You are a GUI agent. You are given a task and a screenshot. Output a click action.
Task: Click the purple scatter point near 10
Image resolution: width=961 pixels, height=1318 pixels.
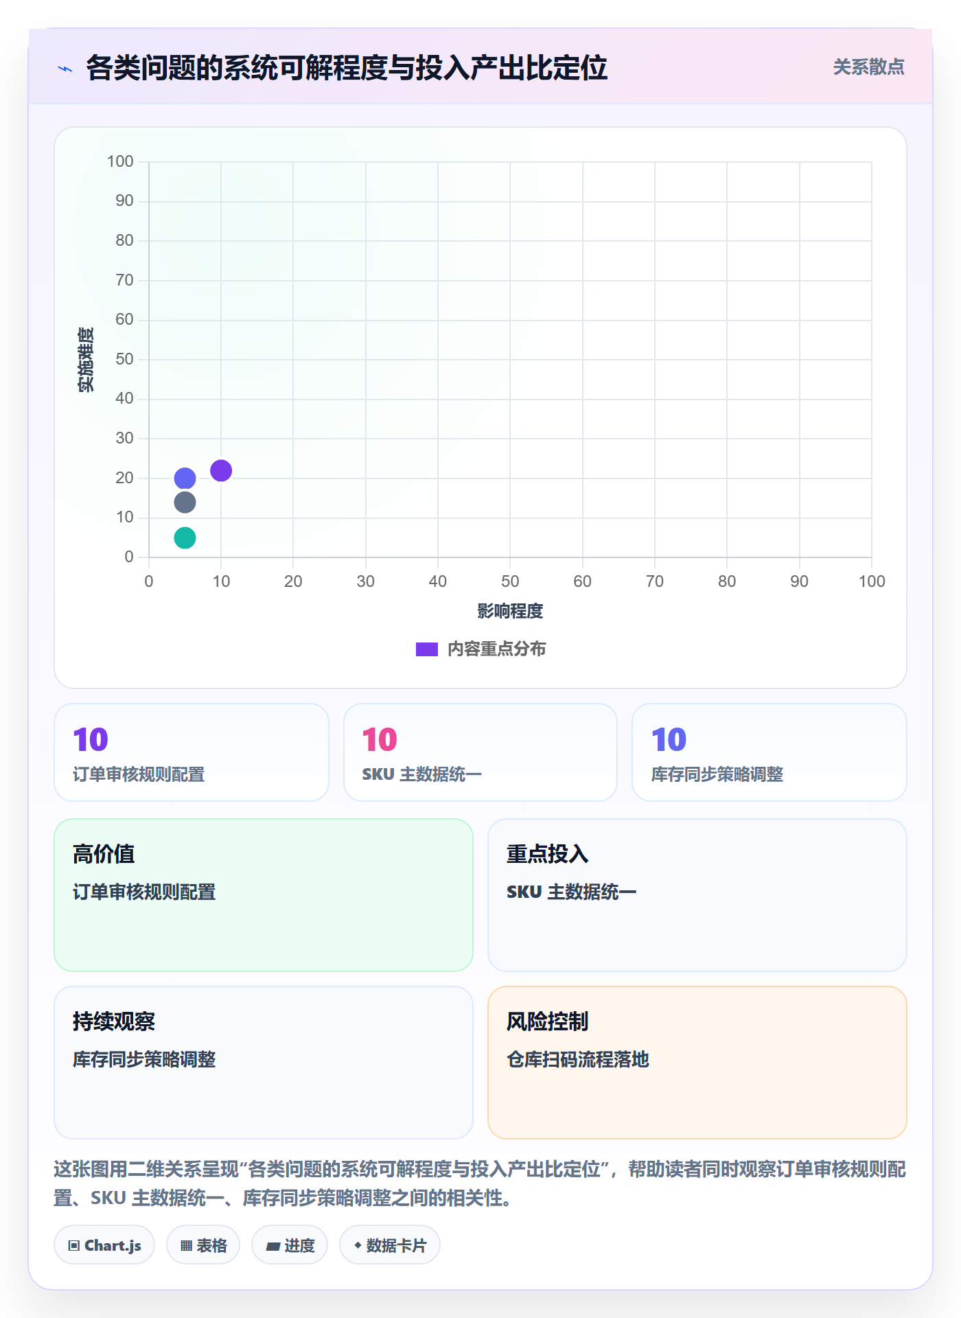(x=221, y=471)
